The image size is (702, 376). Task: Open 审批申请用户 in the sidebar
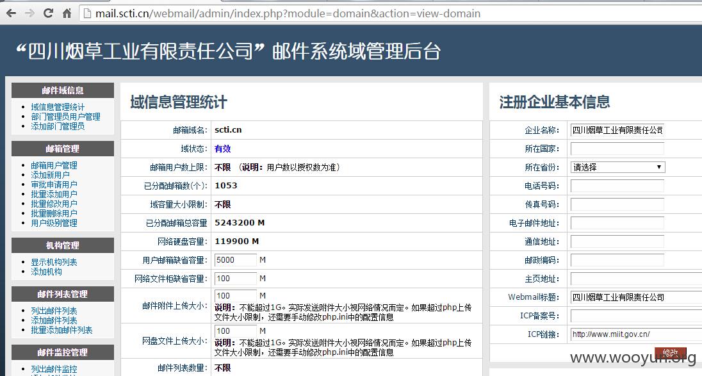54,184
